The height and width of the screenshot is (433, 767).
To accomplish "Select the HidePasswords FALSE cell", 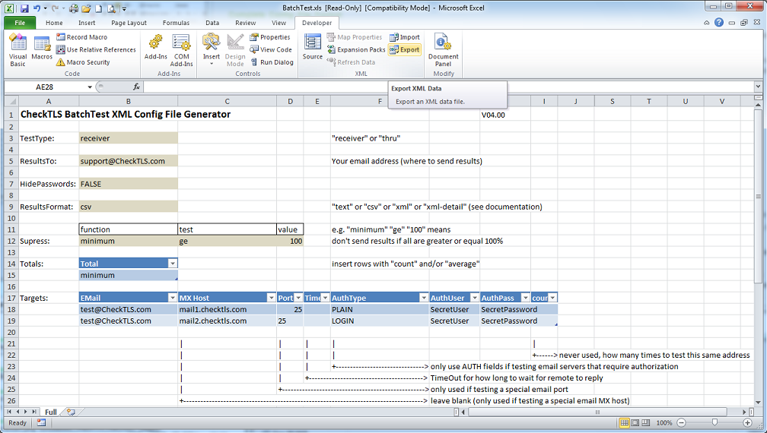I will [128, 184].
